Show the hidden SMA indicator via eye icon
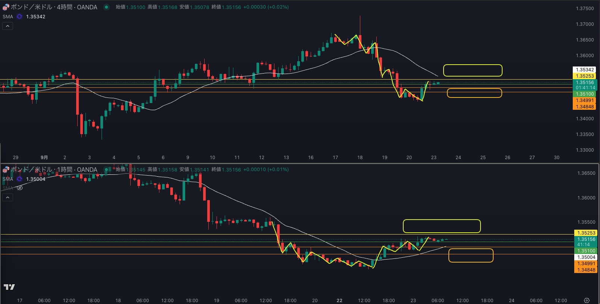This screenshot has width=600, height=304. [x=20, y=188]
